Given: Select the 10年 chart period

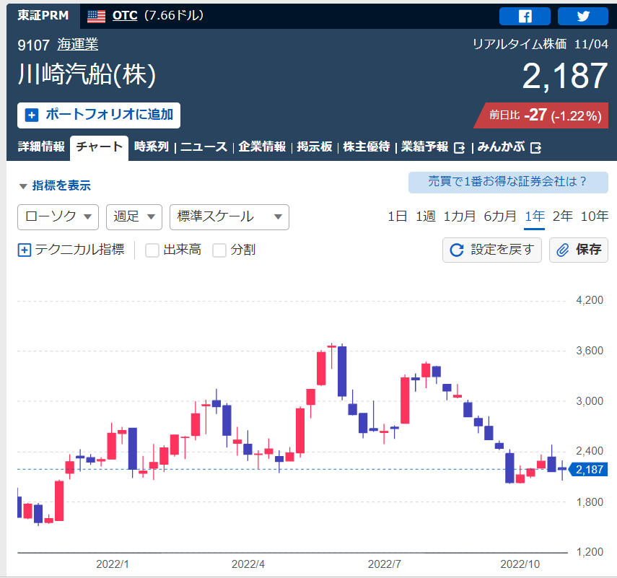Looking at the screenshot, I should (x=594, y=216).
